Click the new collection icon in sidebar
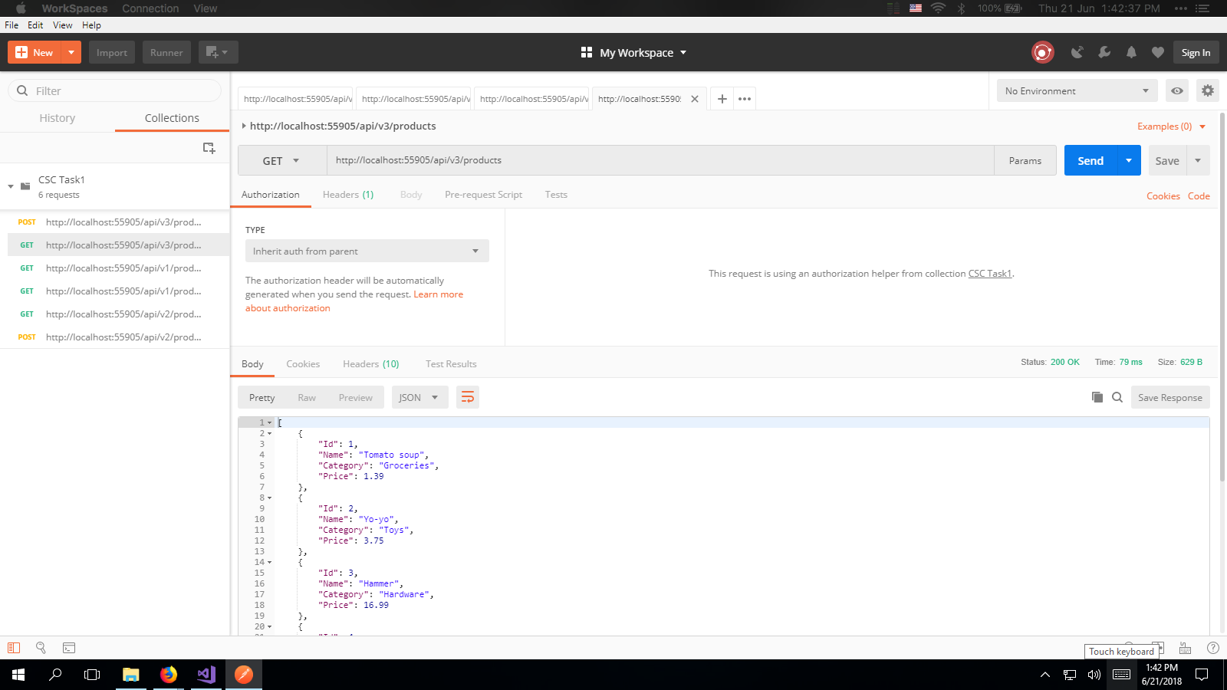This screenshot has height=690, width=1227. (x=209, y=148)
